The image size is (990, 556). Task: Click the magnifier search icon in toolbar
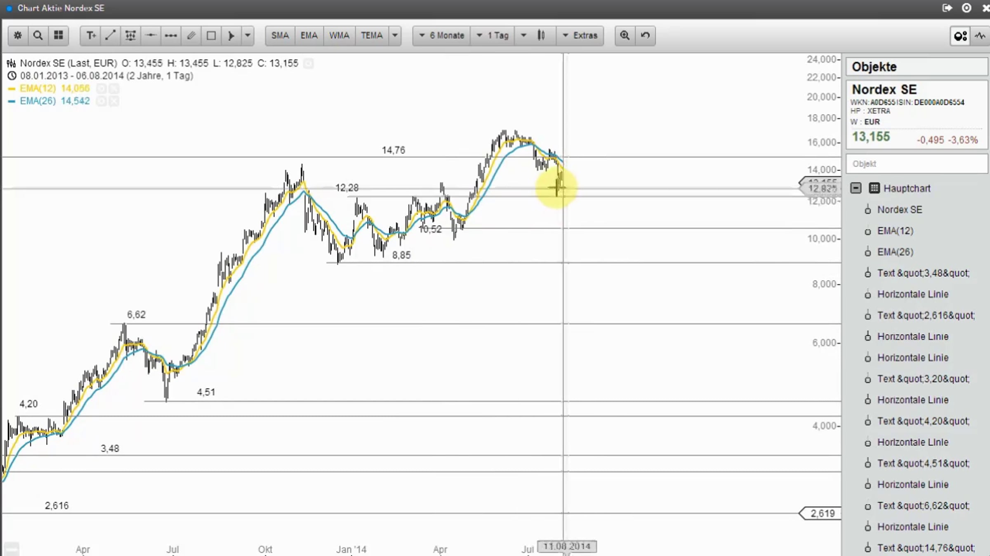coord(38,35)
